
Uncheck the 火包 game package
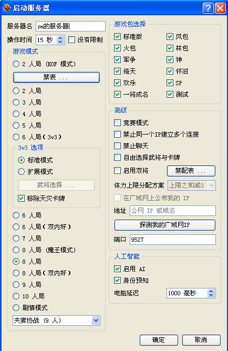(118, 48)
